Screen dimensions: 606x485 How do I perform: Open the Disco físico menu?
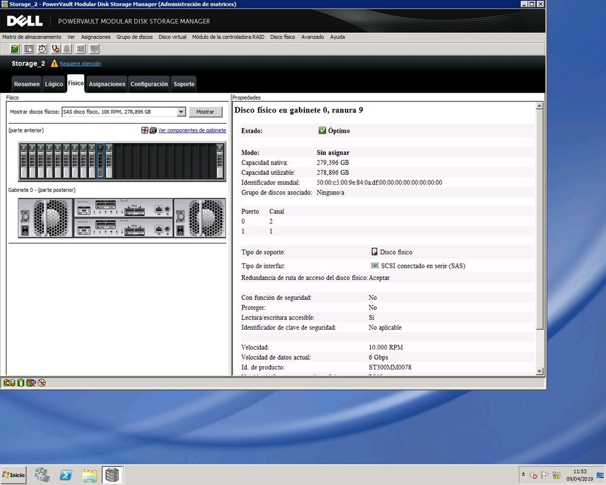[x=283, y=37]
